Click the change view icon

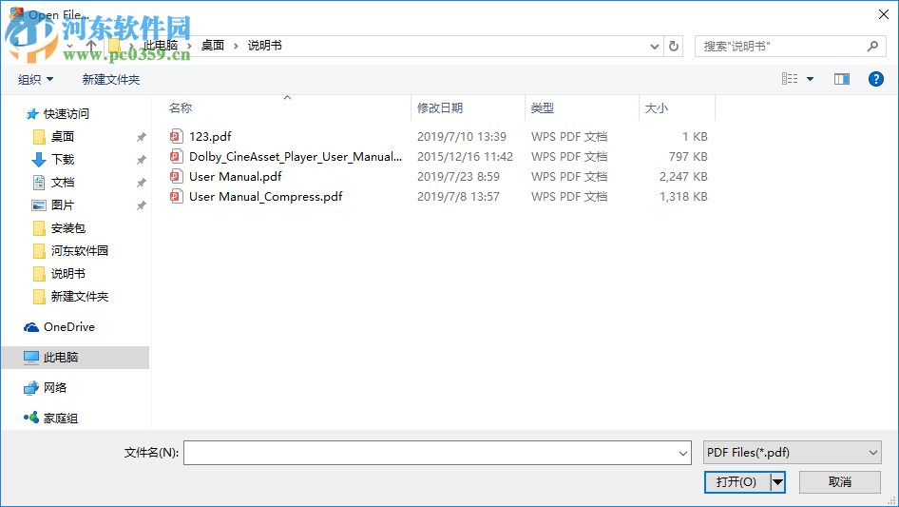[790, 79]
